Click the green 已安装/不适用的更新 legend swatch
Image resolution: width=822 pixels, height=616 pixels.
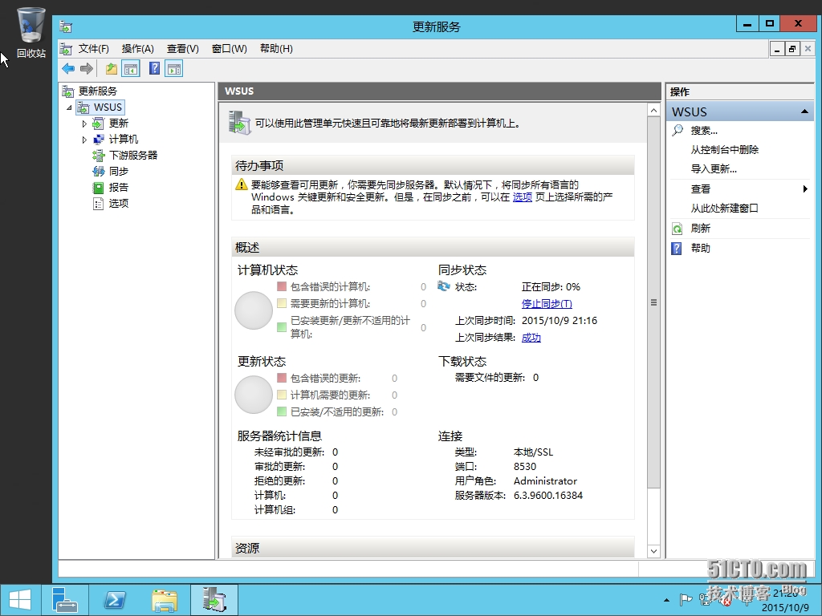(x=282, y=411)
